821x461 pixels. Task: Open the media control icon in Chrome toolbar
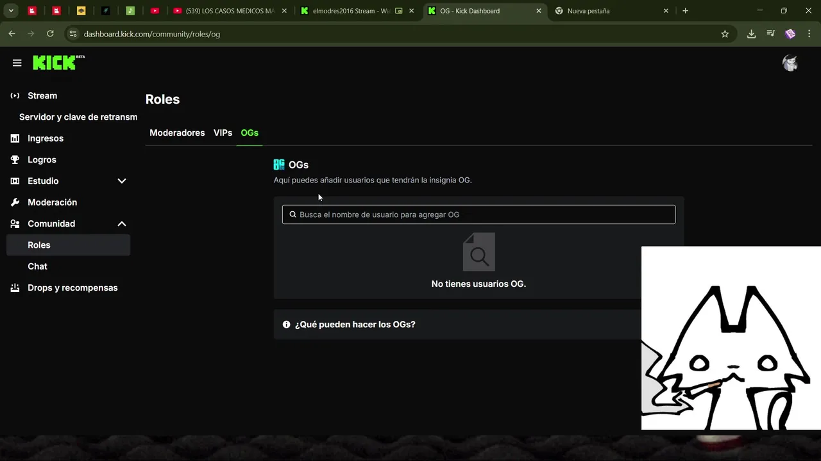tap(771, 34)
